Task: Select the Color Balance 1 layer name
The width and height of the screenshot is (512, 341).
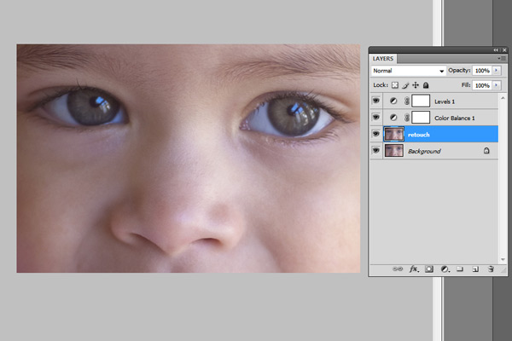Action: pos(455,118)
